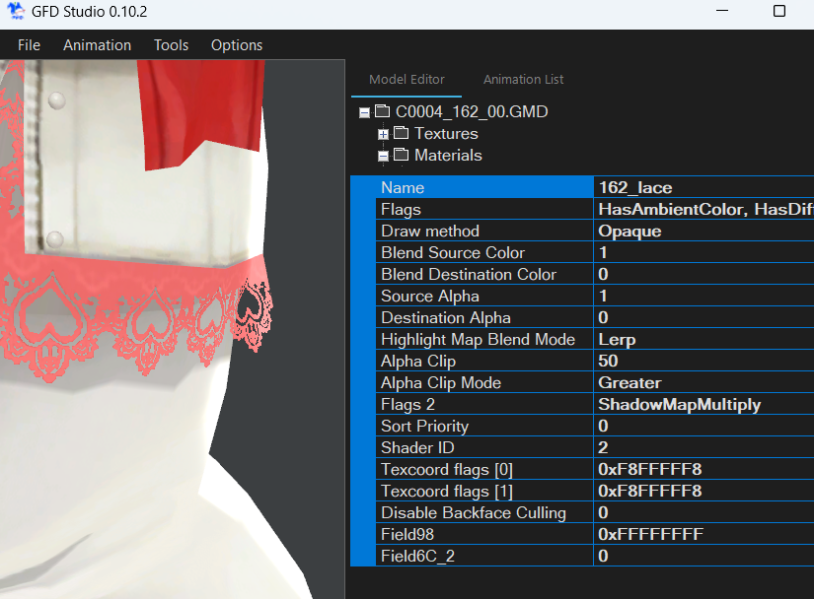This screenshot has width=814, height=599.
Task: Select the Model Editor tab
Action: (x=407, y=79)
